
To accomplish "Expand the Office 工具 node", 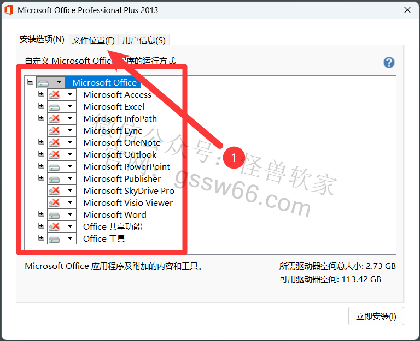I will coord(41,237).
